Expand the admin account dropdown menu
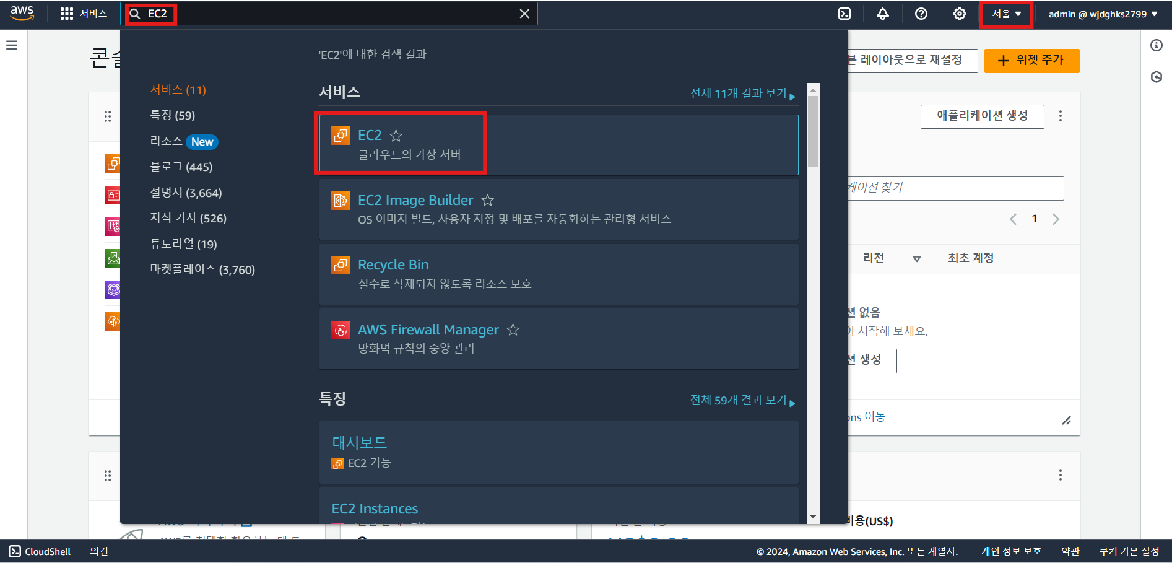1172x563 pixels. pos(1103,14)
